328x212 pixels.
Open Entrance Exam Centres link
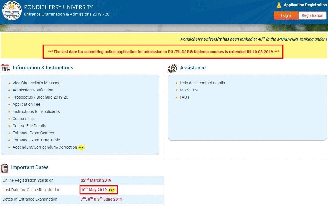pos(33,133)
